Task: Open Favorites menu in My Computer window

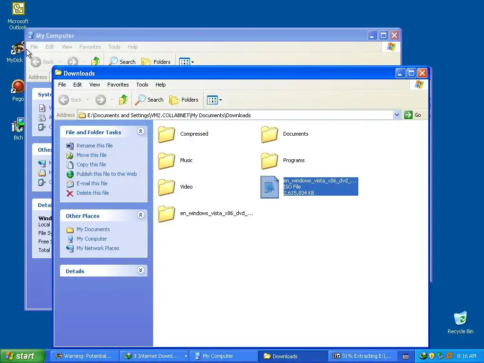Action: [90, 47]
